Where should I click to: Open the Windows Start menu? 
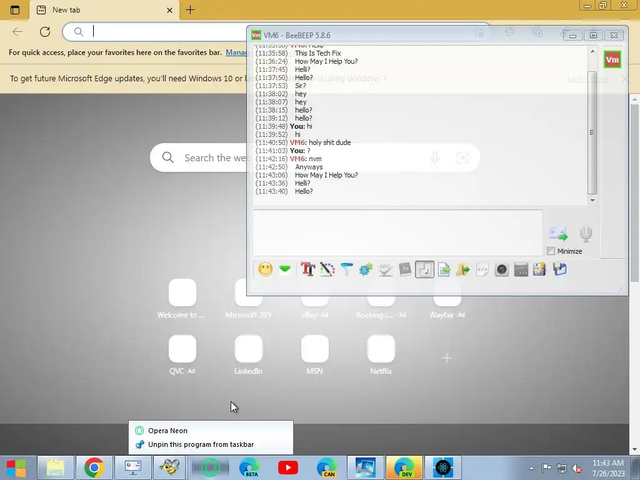coord(17,467)
